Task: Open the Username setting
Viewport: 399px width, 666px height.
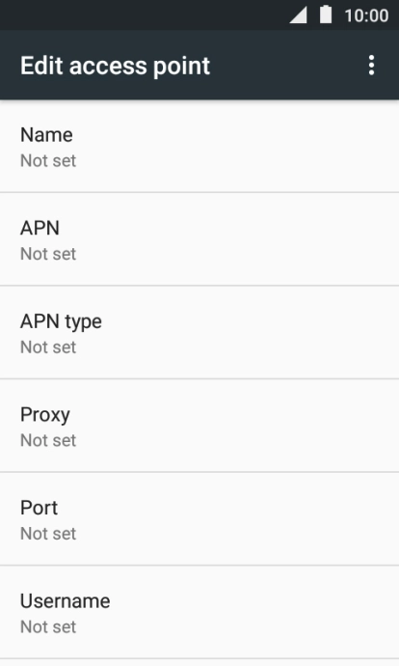Action: pyautogui.click(x=199, y=612)
